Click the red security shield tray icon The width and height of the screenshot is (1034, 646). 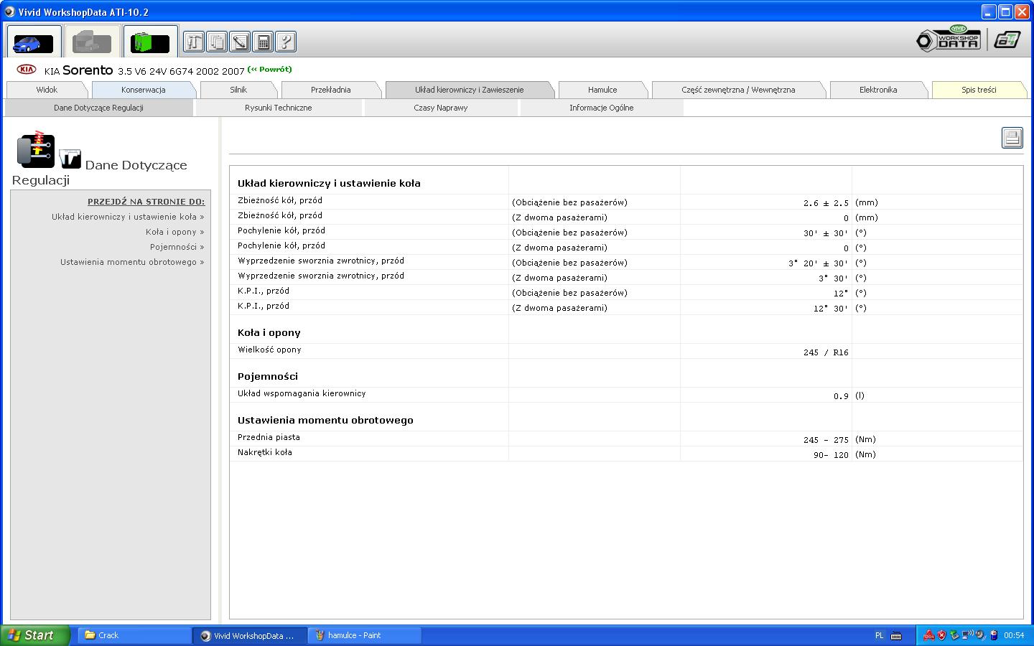(941, 635)
